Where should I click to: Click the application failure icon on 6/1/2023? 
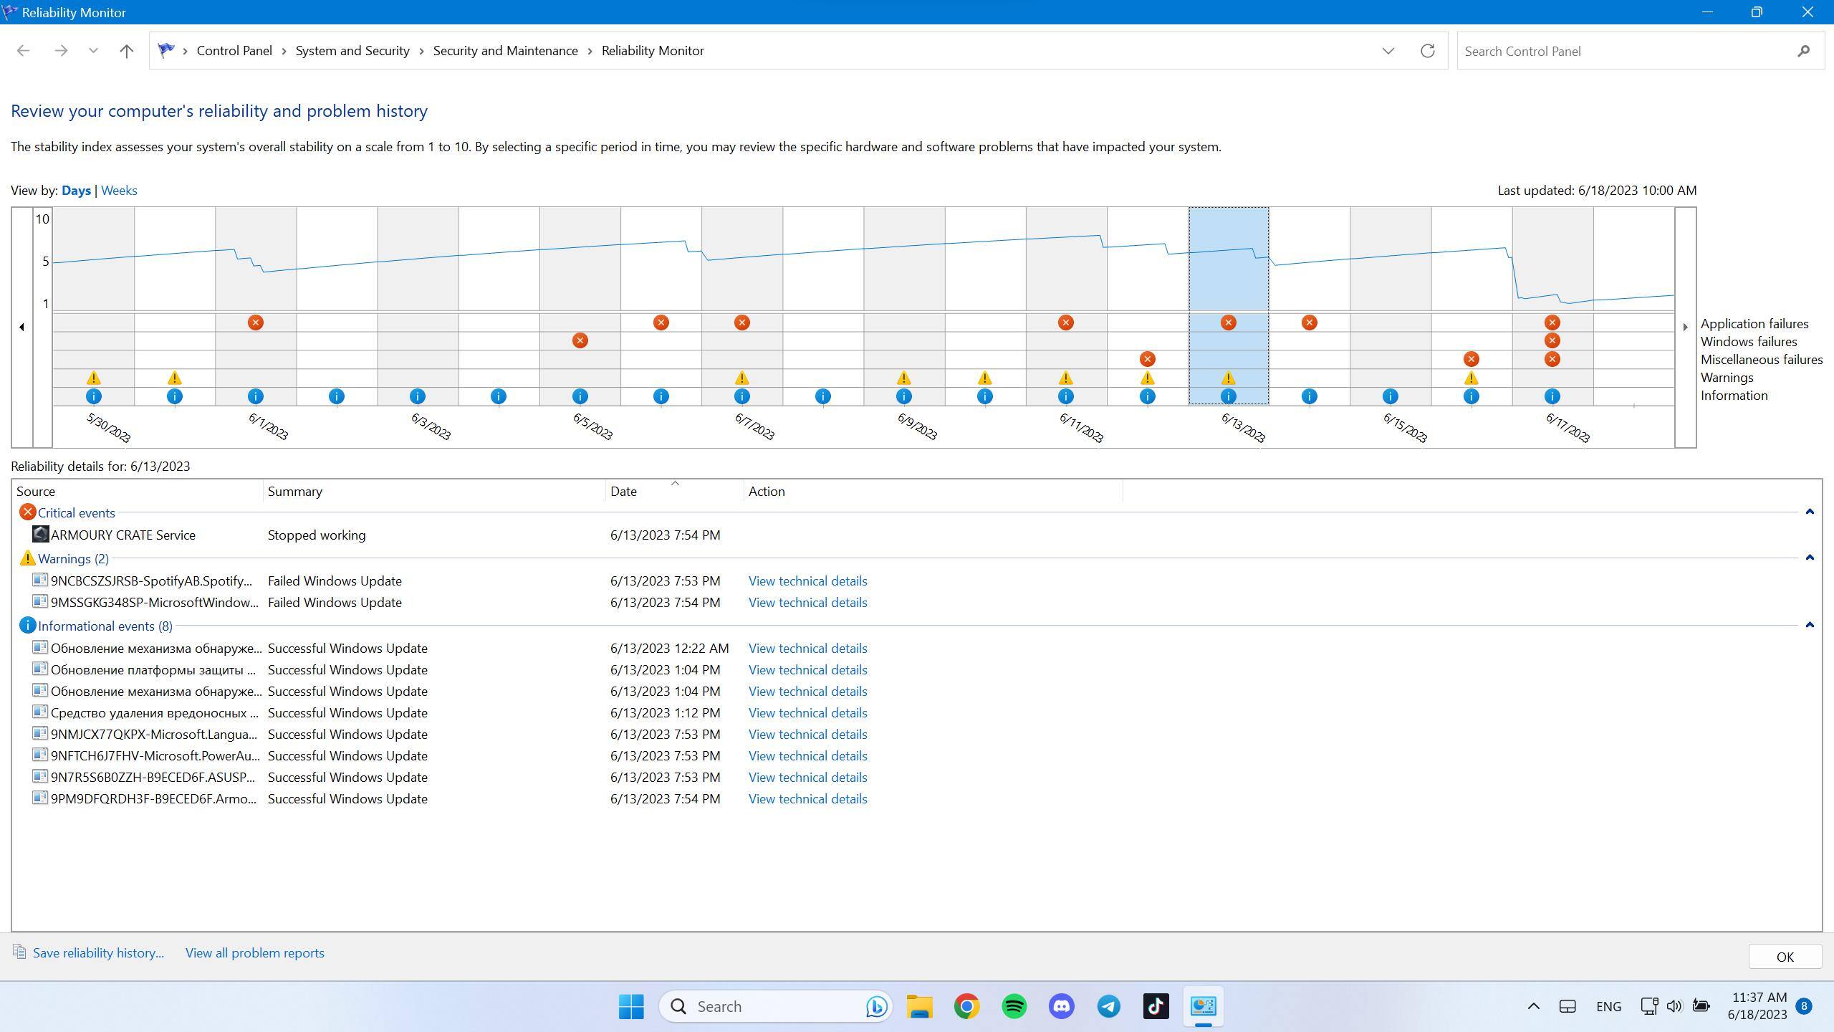(x=255, y=322)
